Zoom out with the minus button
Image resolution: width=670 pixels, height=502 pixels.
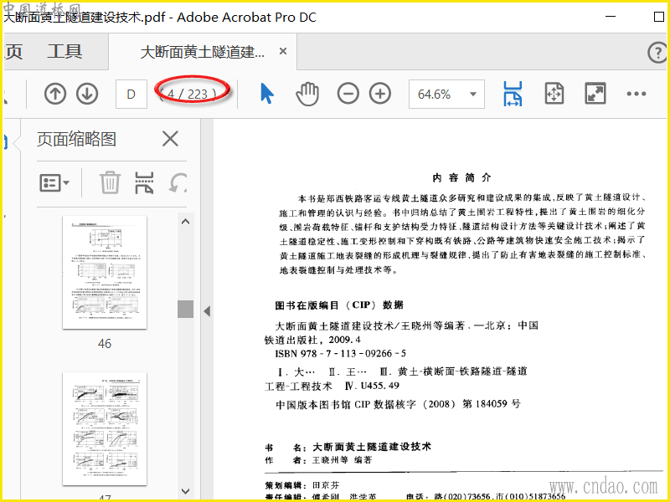tap(348, 94)
